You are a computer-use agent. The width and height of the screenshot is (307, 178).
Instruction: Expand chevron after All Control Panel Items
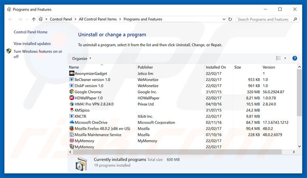(120, 19)
